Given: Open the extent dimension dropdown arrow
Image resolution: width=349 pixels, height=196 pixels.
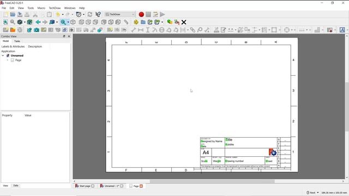Looking at the screenshot, I should click(x=188, y=30).
